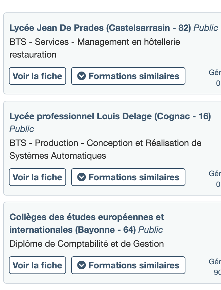Select BTS Production Conception et Réalisation text

pos(105,149)
